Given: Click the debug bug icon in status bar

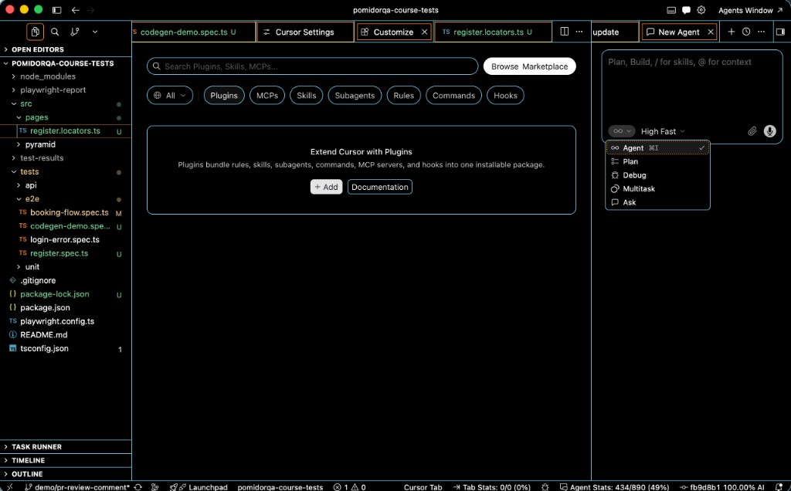Looking at the screenshot, I should pos(545,487).
